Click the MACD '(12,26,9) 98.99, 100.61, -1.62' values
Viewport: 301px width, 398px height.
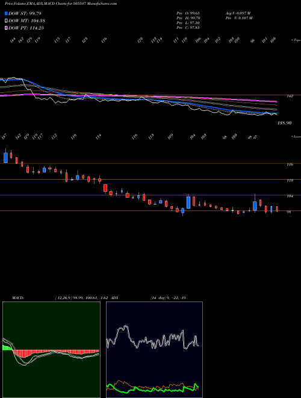[82, 298]
